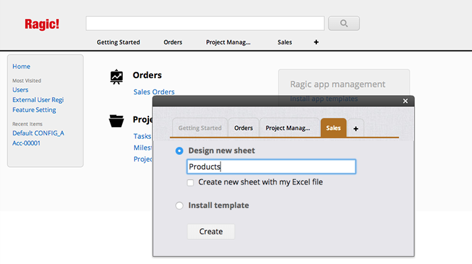Click the Orders presentation chart icon
This screenshot has width=472, height=264.
coord(117,77)
